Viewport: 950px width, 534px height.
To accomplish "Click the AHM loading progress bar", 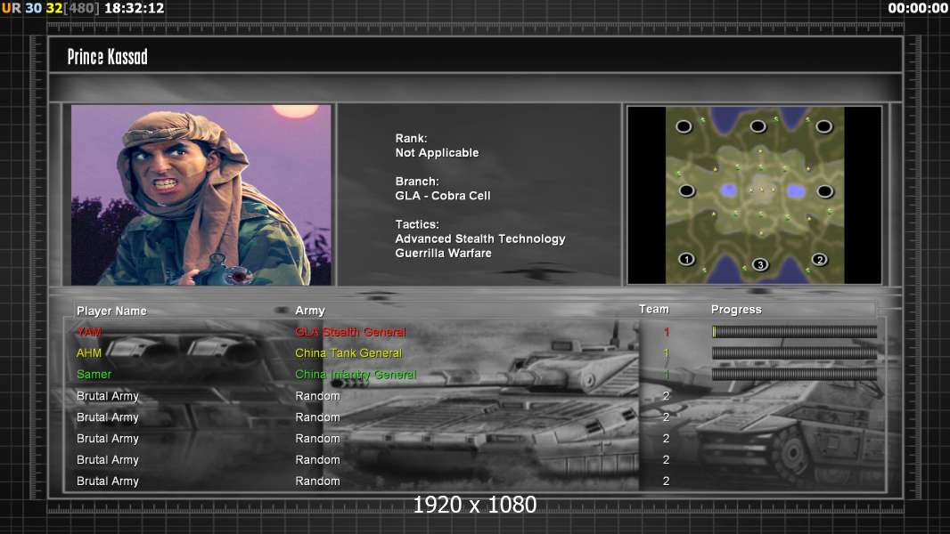I will pyautogui.click(x=794, y=353).
